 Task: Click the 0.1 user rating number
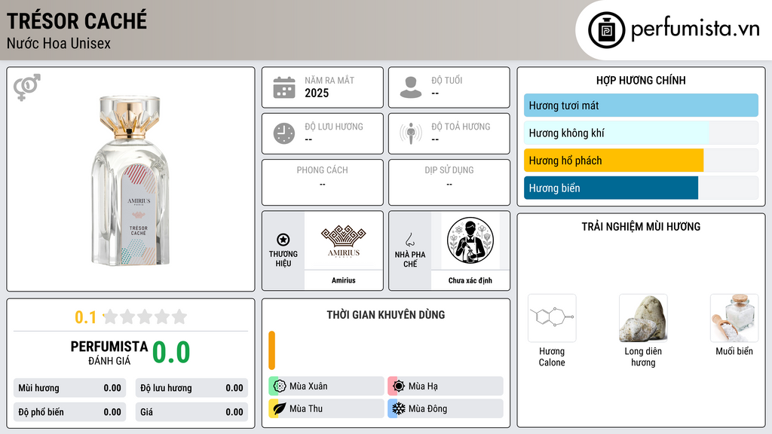tap(86, 317)
